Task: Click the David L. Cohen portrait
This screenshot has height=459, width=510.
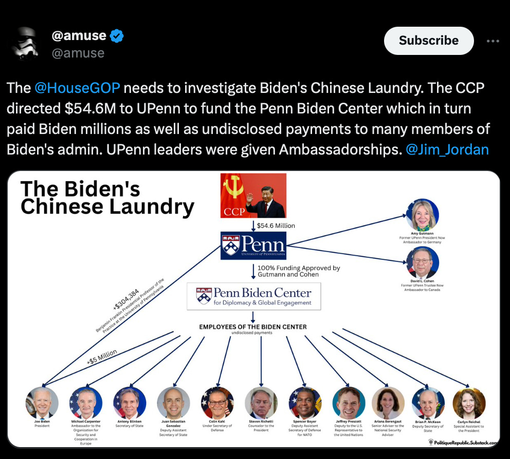Action: point(422,262)
